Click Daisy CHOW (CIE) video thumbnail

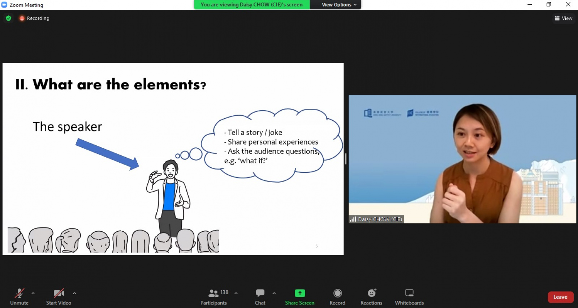point(462,159)
